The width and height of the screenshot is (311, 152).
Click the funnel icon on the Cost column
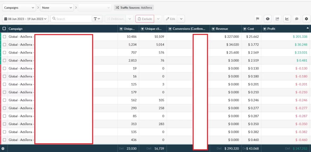tap(245, 29)
